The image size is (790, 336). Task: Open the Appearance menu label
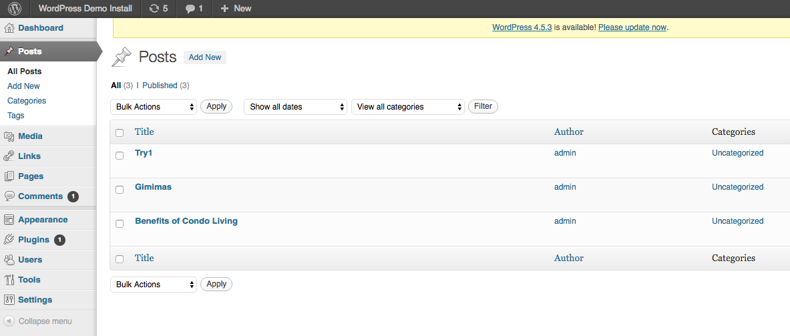[x=43, y=220]
